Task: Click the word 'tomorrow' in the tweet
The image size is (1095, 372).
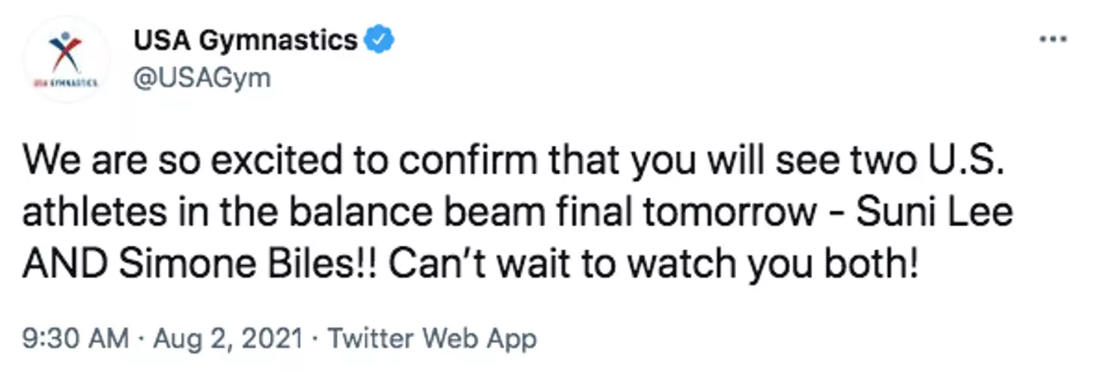Action: tap(722, 213)
